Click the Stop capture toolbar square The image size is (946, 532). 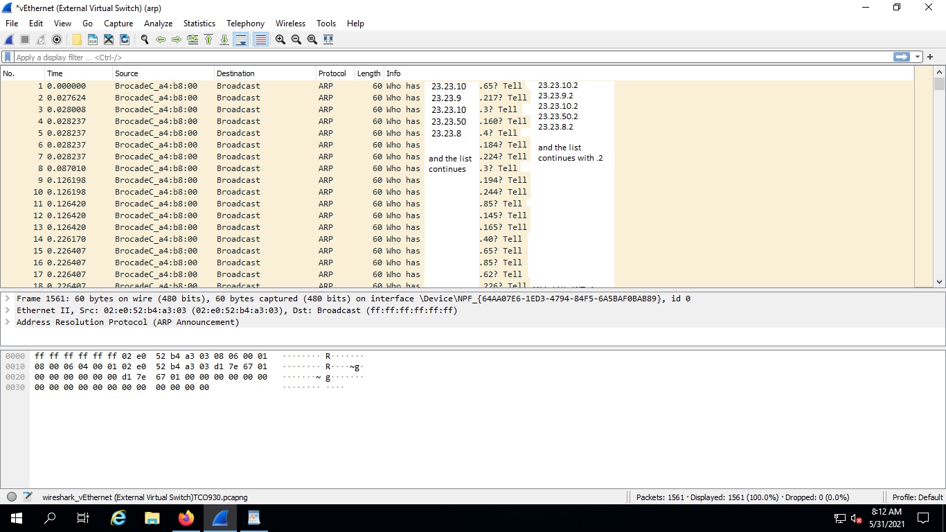[25, 39]
